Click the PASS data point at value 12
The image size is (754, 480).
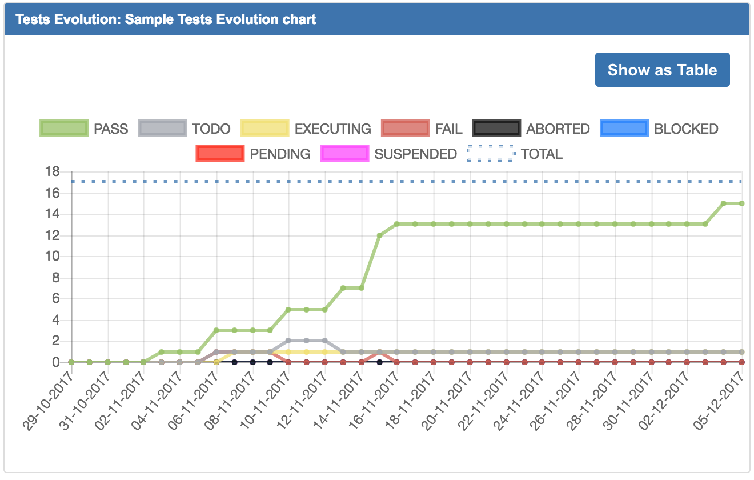[379, 235]
